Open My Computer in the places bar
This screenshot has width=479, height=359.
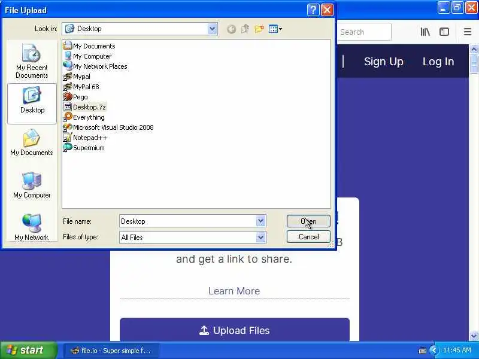[32, 185]
